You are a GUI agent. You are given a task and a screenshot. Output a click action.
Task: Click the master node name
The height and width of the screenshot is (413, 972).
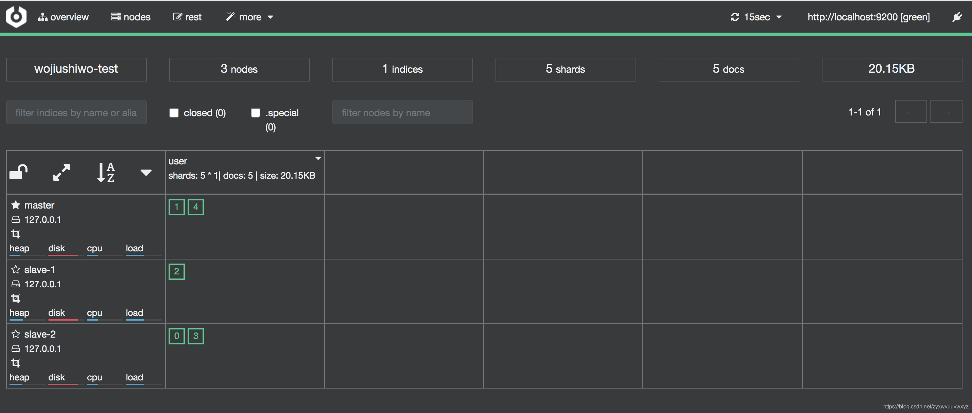[x=39, y=205]
